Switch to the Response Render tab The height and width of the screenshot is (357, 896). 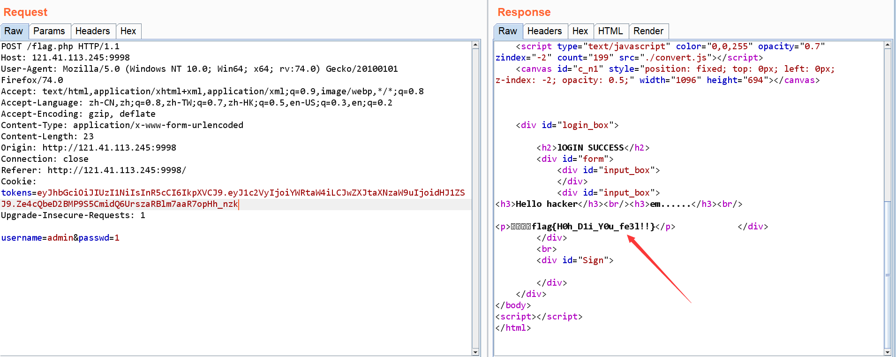[x=648, y=31]
